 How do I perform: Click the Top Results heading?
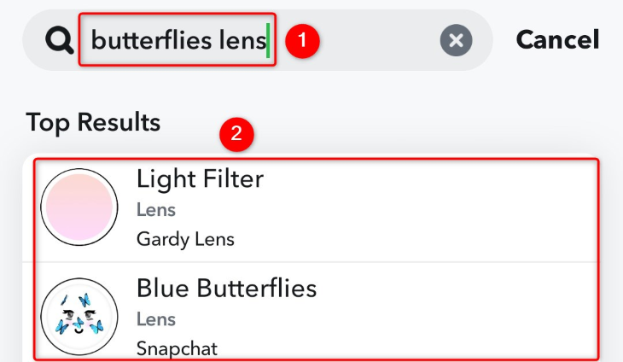93,122
